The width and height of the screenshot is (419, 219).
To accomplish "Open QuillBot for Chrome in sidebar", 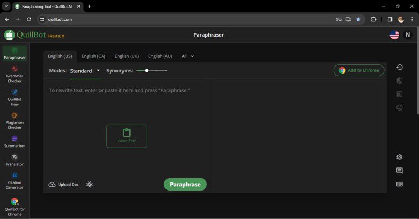I will (x=15, y=207).
